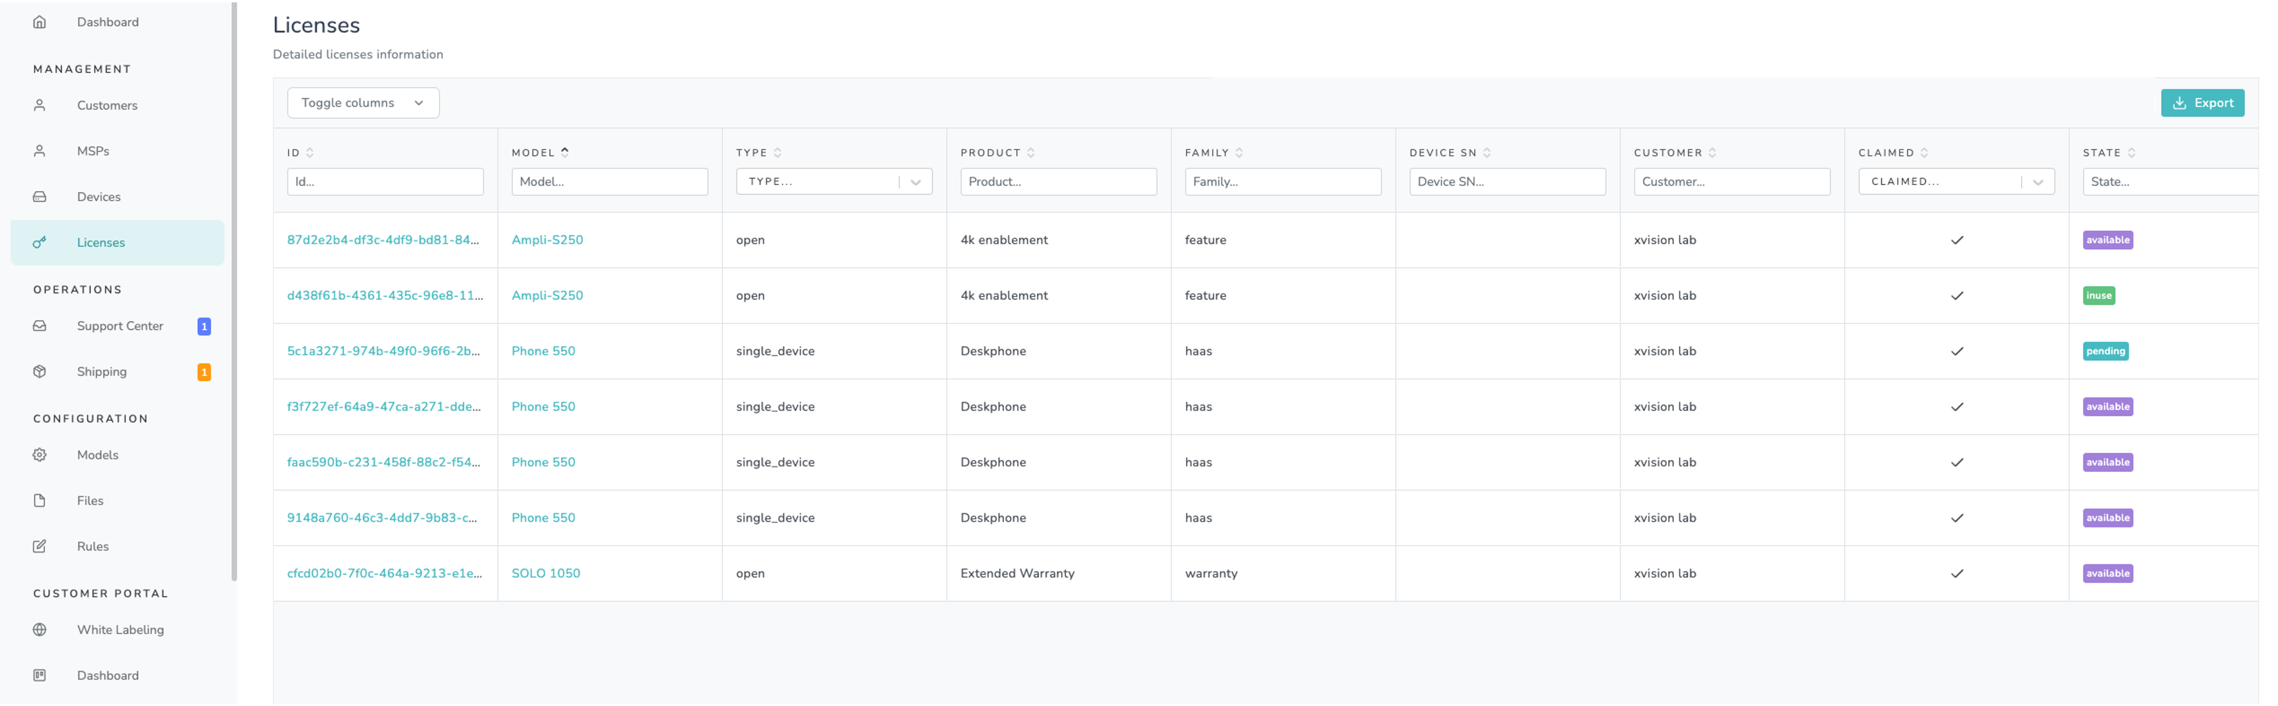Focus the Product filter field
This screenshot has height=706, width=2278.
tap(1058, 182)
